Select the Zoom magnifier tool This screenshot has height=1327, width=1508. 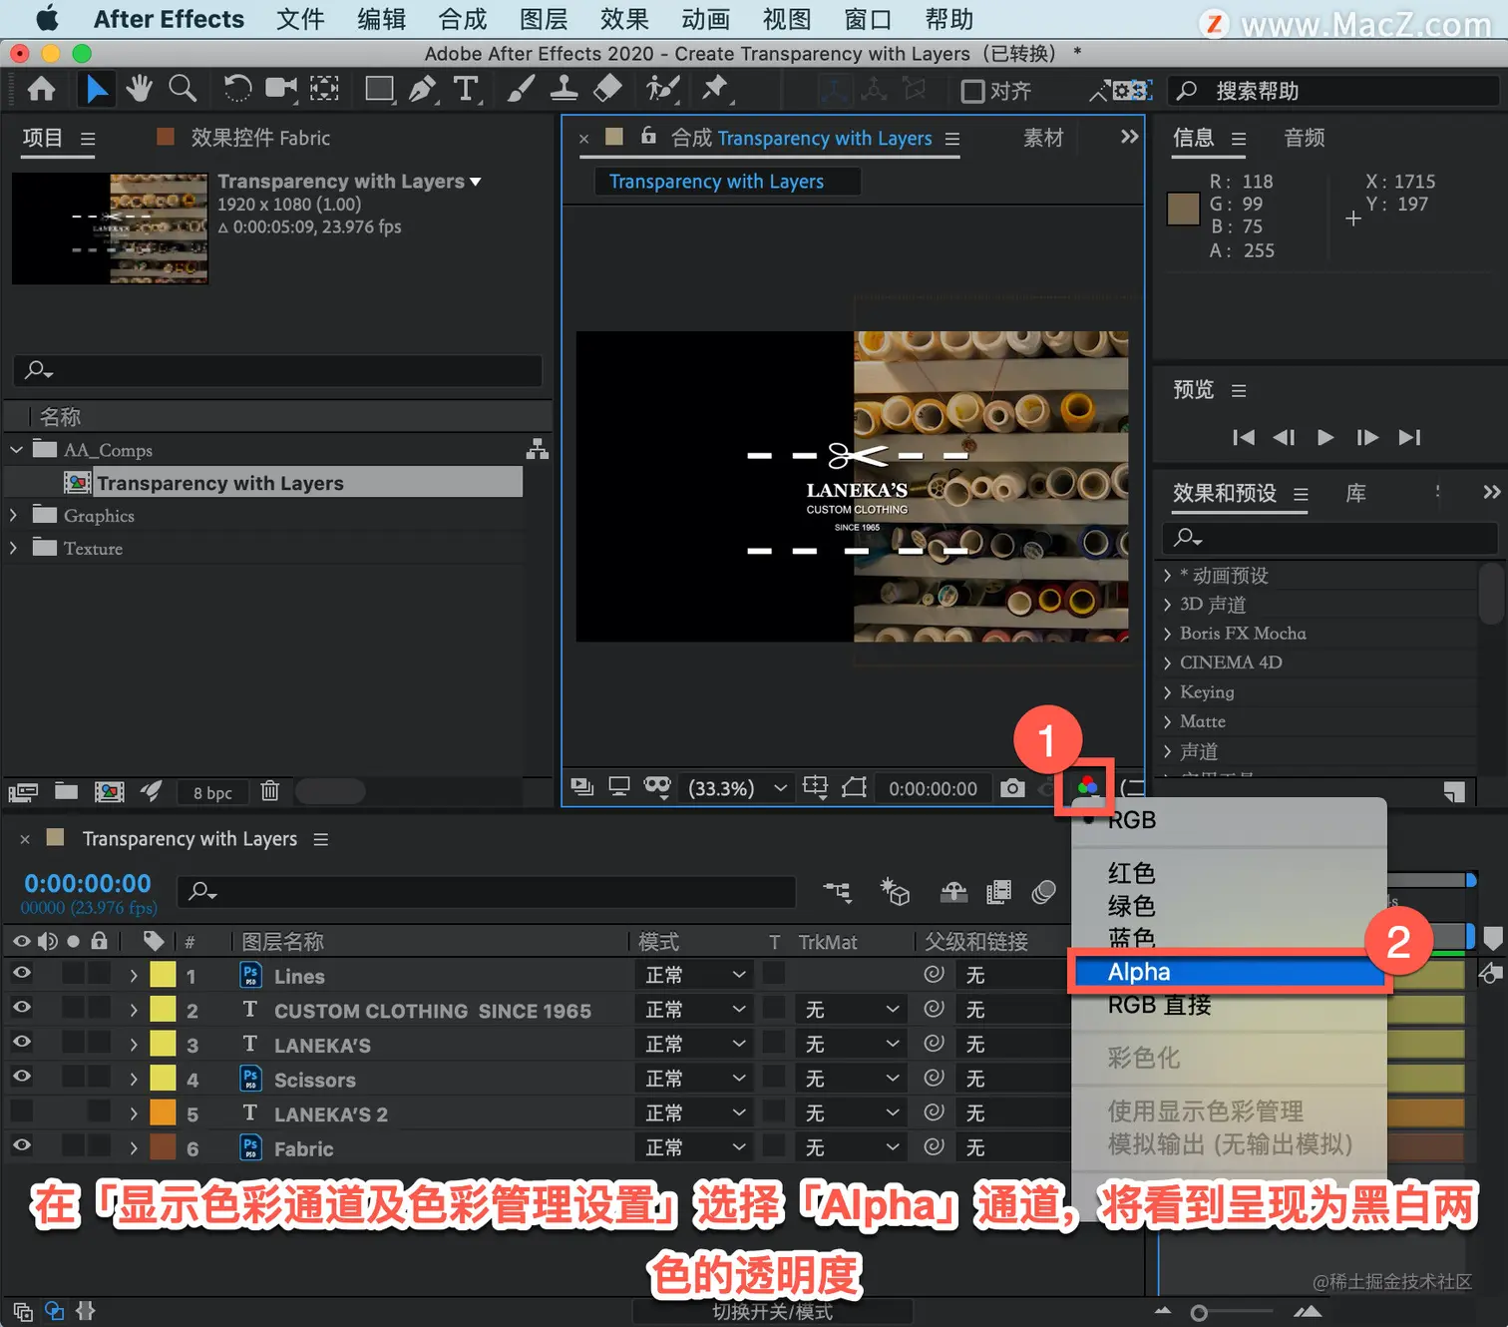pyautogui.click(x=183, y=90)
